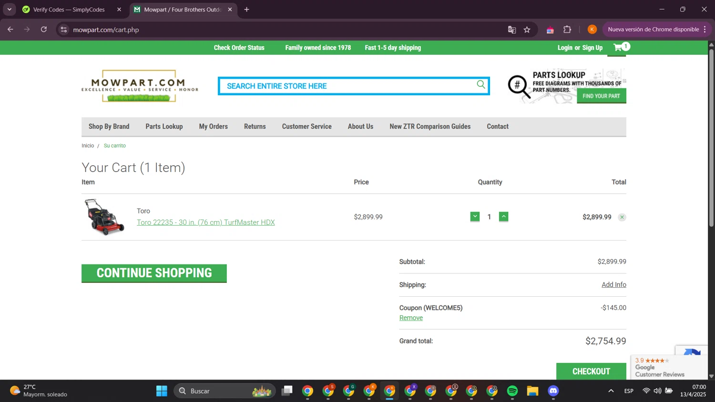Open Parts Lookup in navigation bar
The image size is (715, 402).
coord(164,127)
